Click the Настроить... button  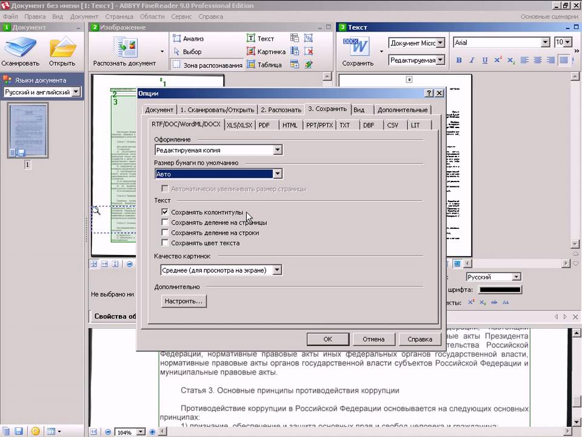[184, 301]
